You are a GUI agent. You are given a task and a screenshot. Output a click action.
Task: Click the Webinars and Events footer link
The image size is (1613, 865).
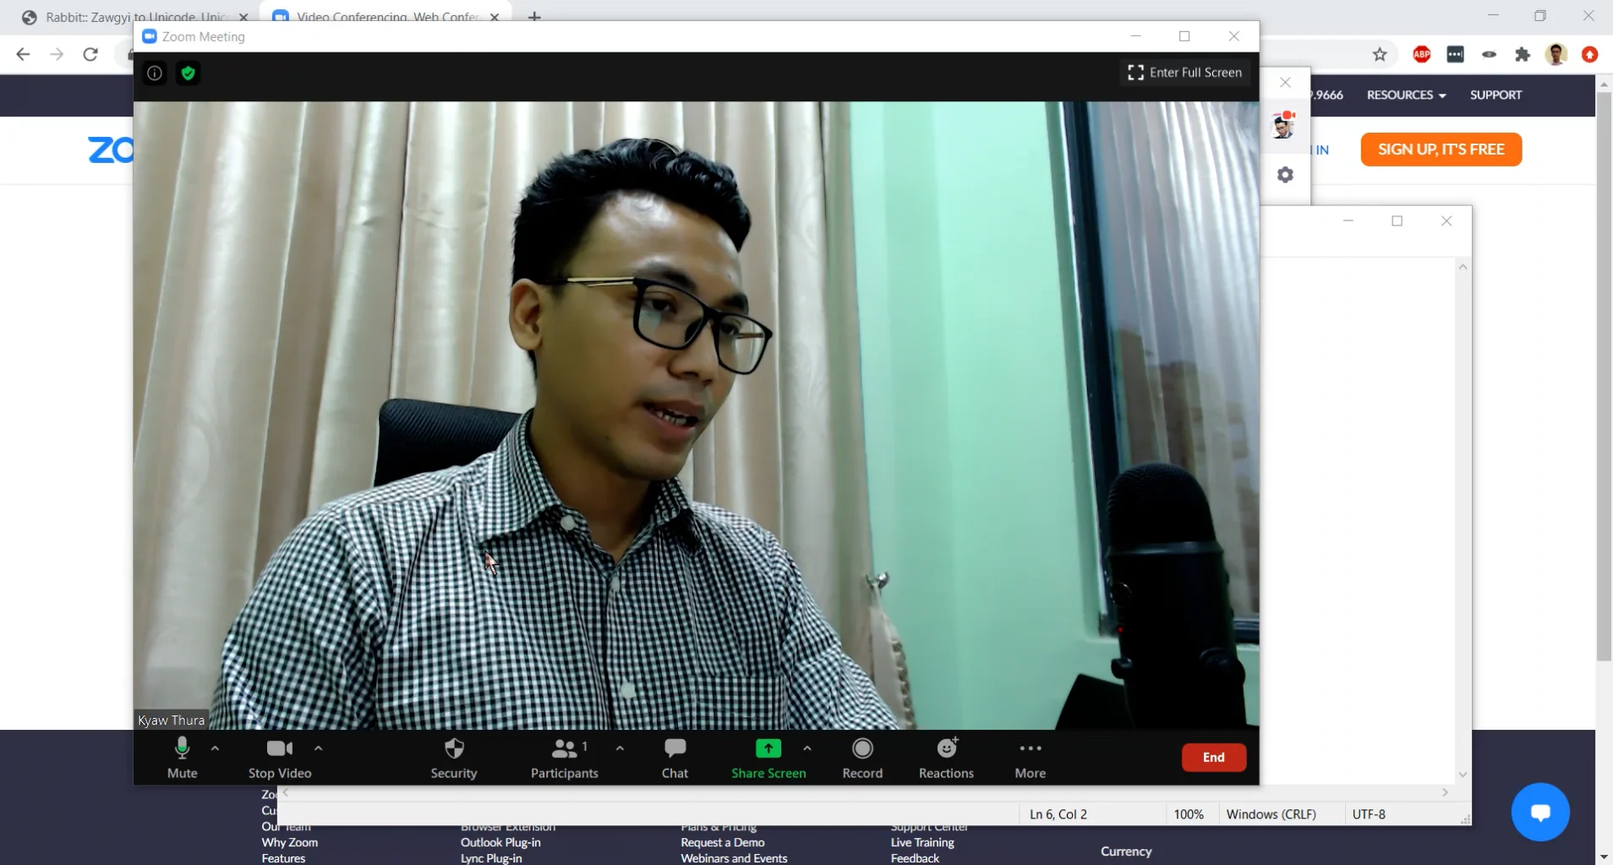click(x=734, y=858)
